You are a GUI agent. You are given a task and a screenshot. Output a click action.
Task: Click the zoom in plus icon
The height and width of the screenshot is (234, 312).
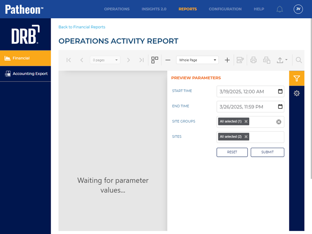click(227, 60)
